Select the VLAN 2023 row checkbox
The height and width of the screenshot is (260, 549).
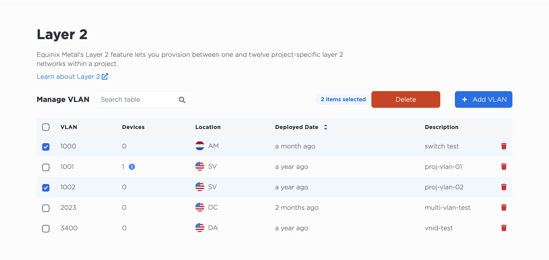(x=46, y=208)
